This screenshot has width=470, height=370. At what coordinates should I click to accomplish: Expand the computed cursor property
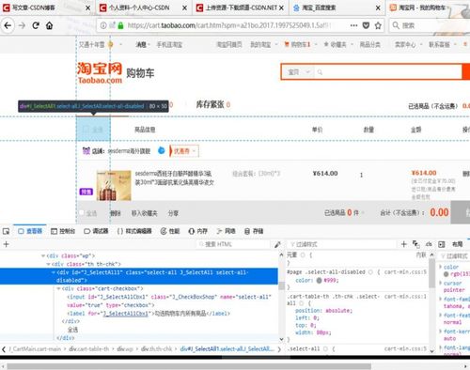pyautogui.click(x=440, y=283)
